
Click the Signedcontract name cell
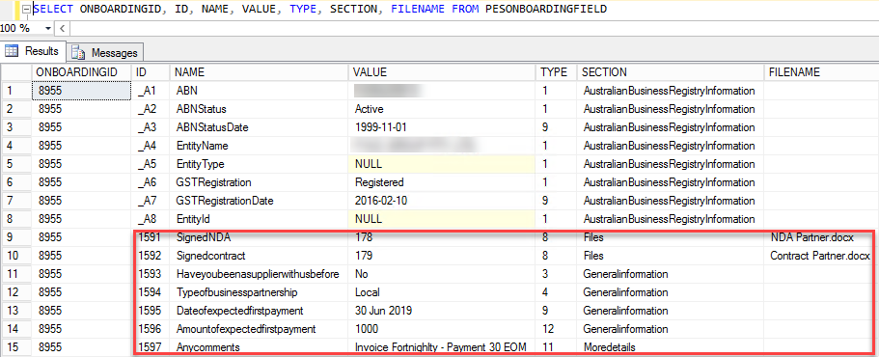(x=260, y=256)
